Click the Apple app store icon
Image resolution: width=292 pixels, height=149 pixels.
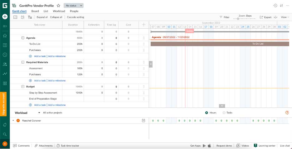click(209, 146)
